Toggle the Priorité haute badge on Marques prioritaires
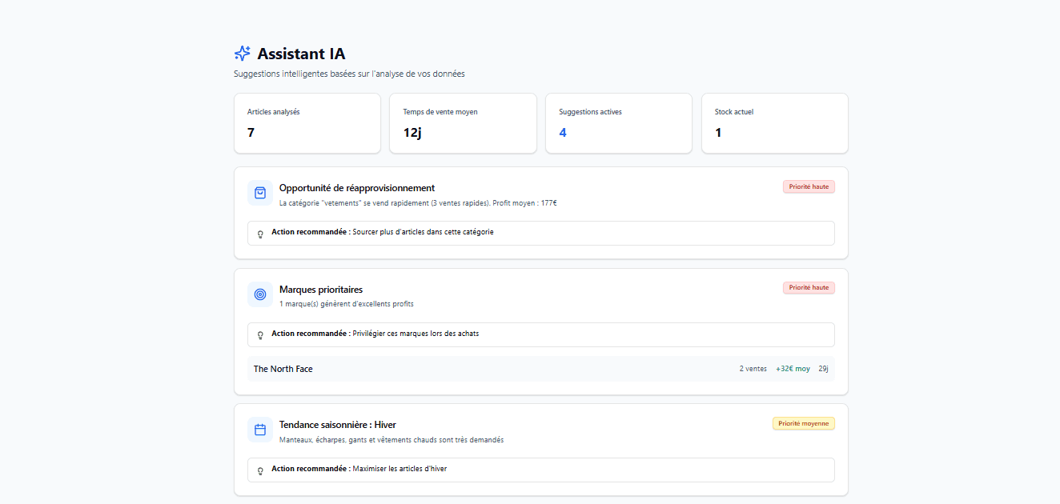Screen dimensions: 1060x504 (809, 286)
